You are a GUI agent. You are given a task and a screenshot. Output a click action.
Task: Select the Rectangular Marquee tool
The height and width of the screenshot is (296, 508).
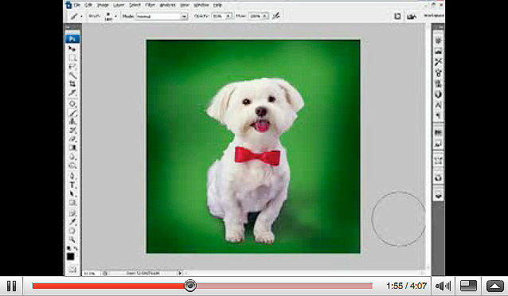[72, 58]
